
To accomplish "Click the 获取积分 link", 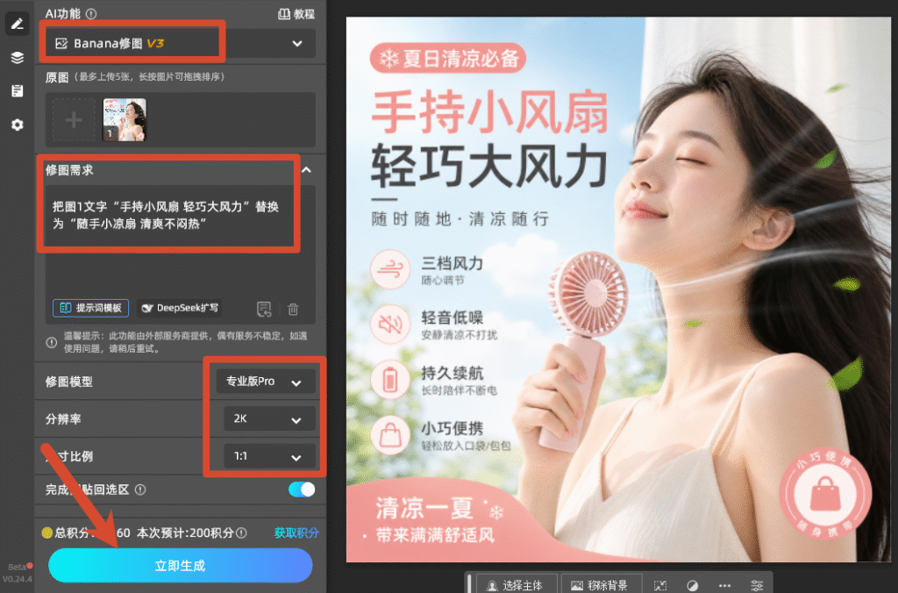I will point(296,532).
